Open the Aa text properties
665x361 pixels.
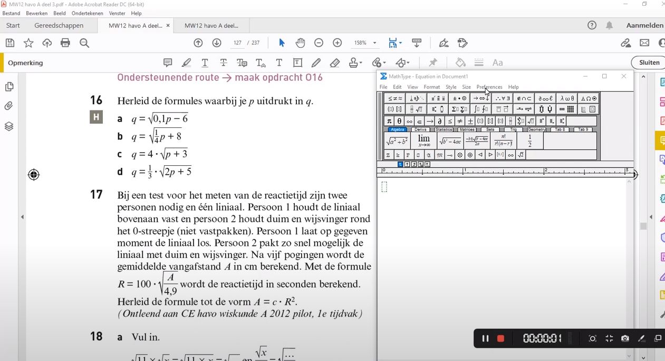coord(497,63)
